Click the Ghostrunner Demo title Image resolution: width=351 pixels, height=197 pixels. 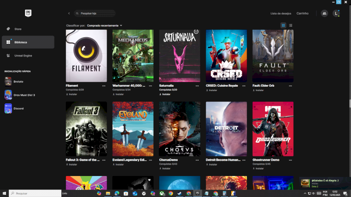[x=266, y=160]
